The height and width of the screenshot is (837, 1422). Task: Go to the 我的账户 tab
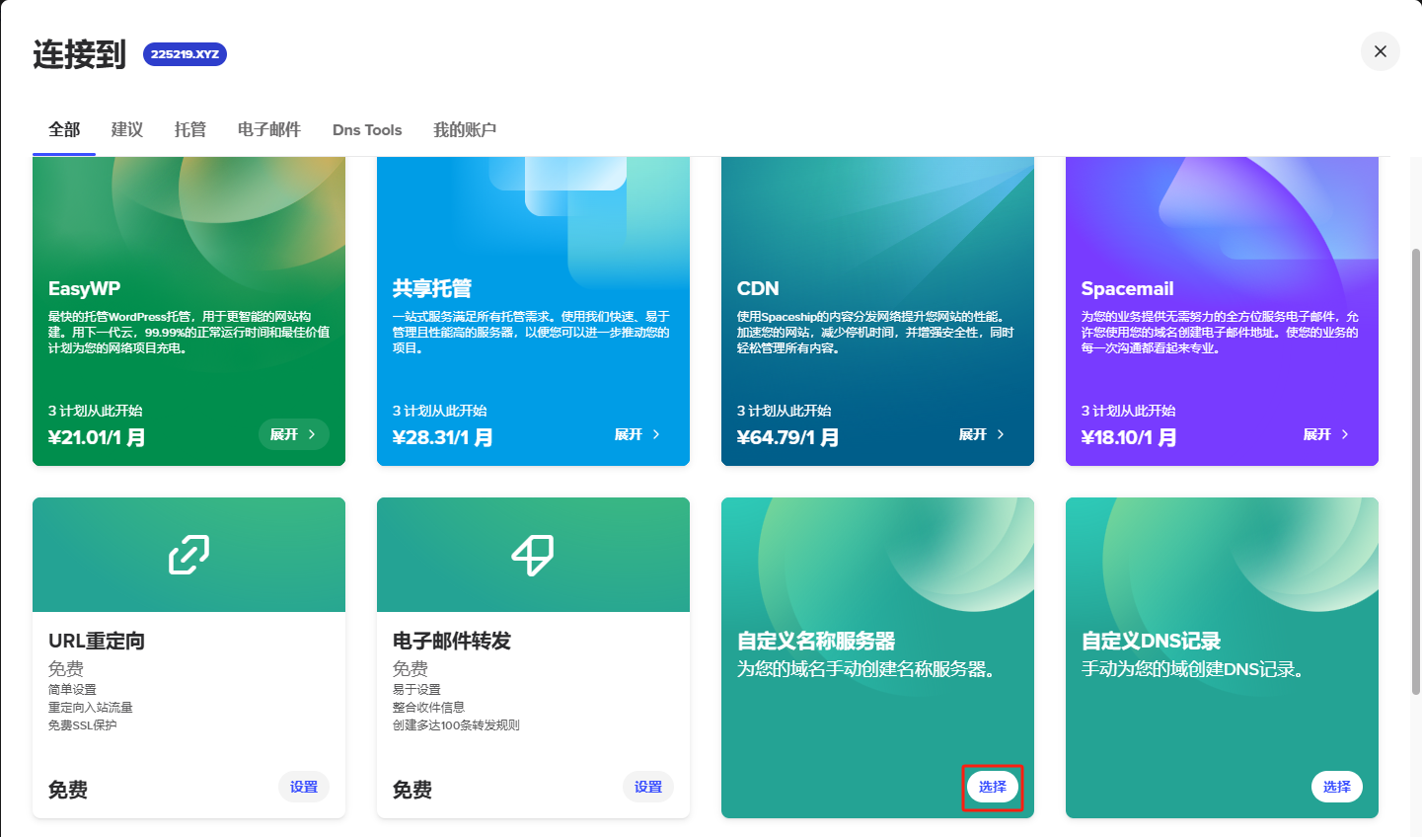(464, 129)
